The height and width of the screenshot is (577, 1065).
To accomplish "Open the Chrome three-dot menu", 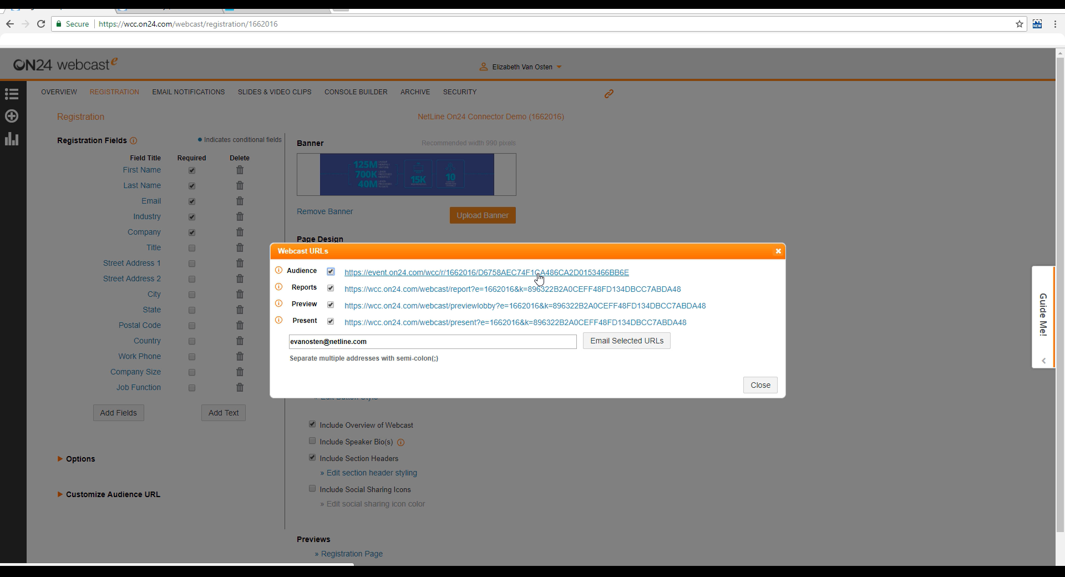I will 1055,24.
